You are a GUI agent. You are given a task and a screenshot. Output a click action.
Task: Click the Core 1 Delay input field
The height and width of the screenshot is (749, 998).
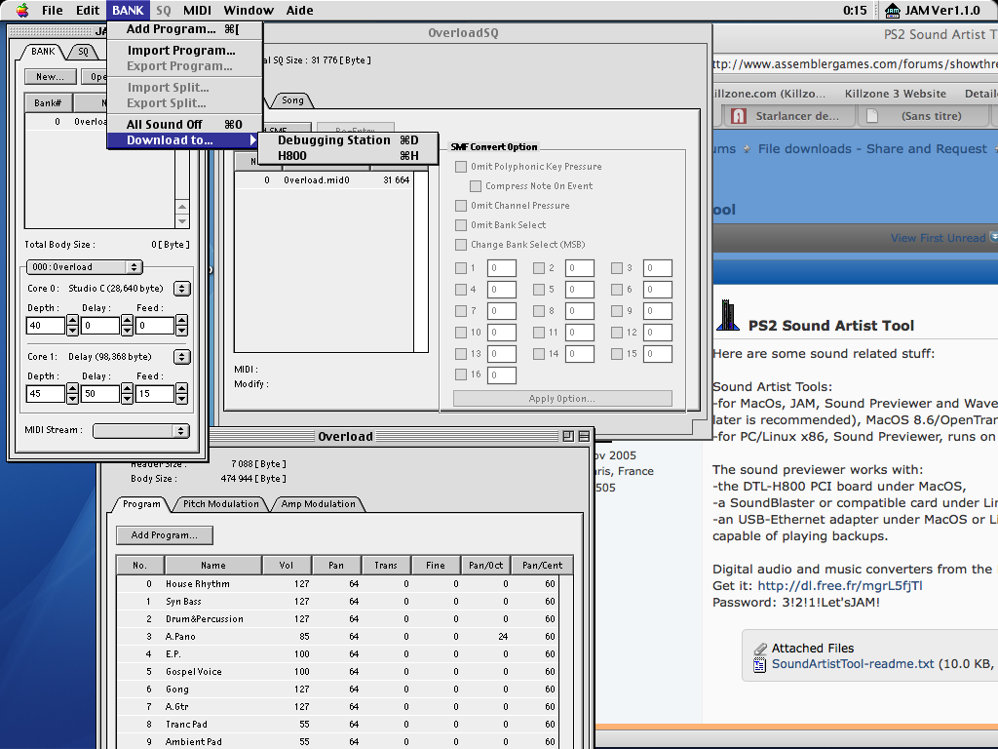click(100, 394)
